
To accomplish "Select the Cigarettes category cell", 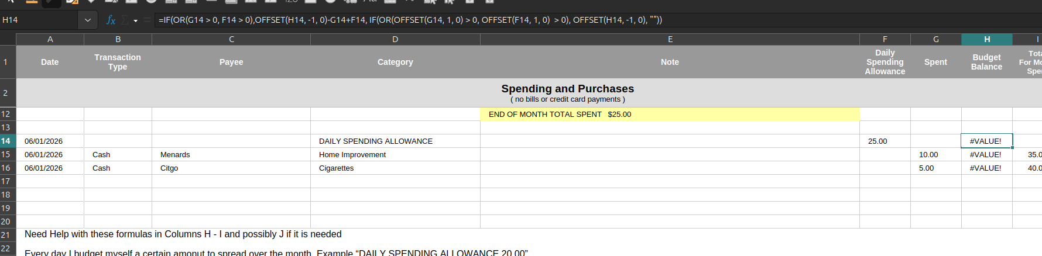I will [x=395, y=168].
